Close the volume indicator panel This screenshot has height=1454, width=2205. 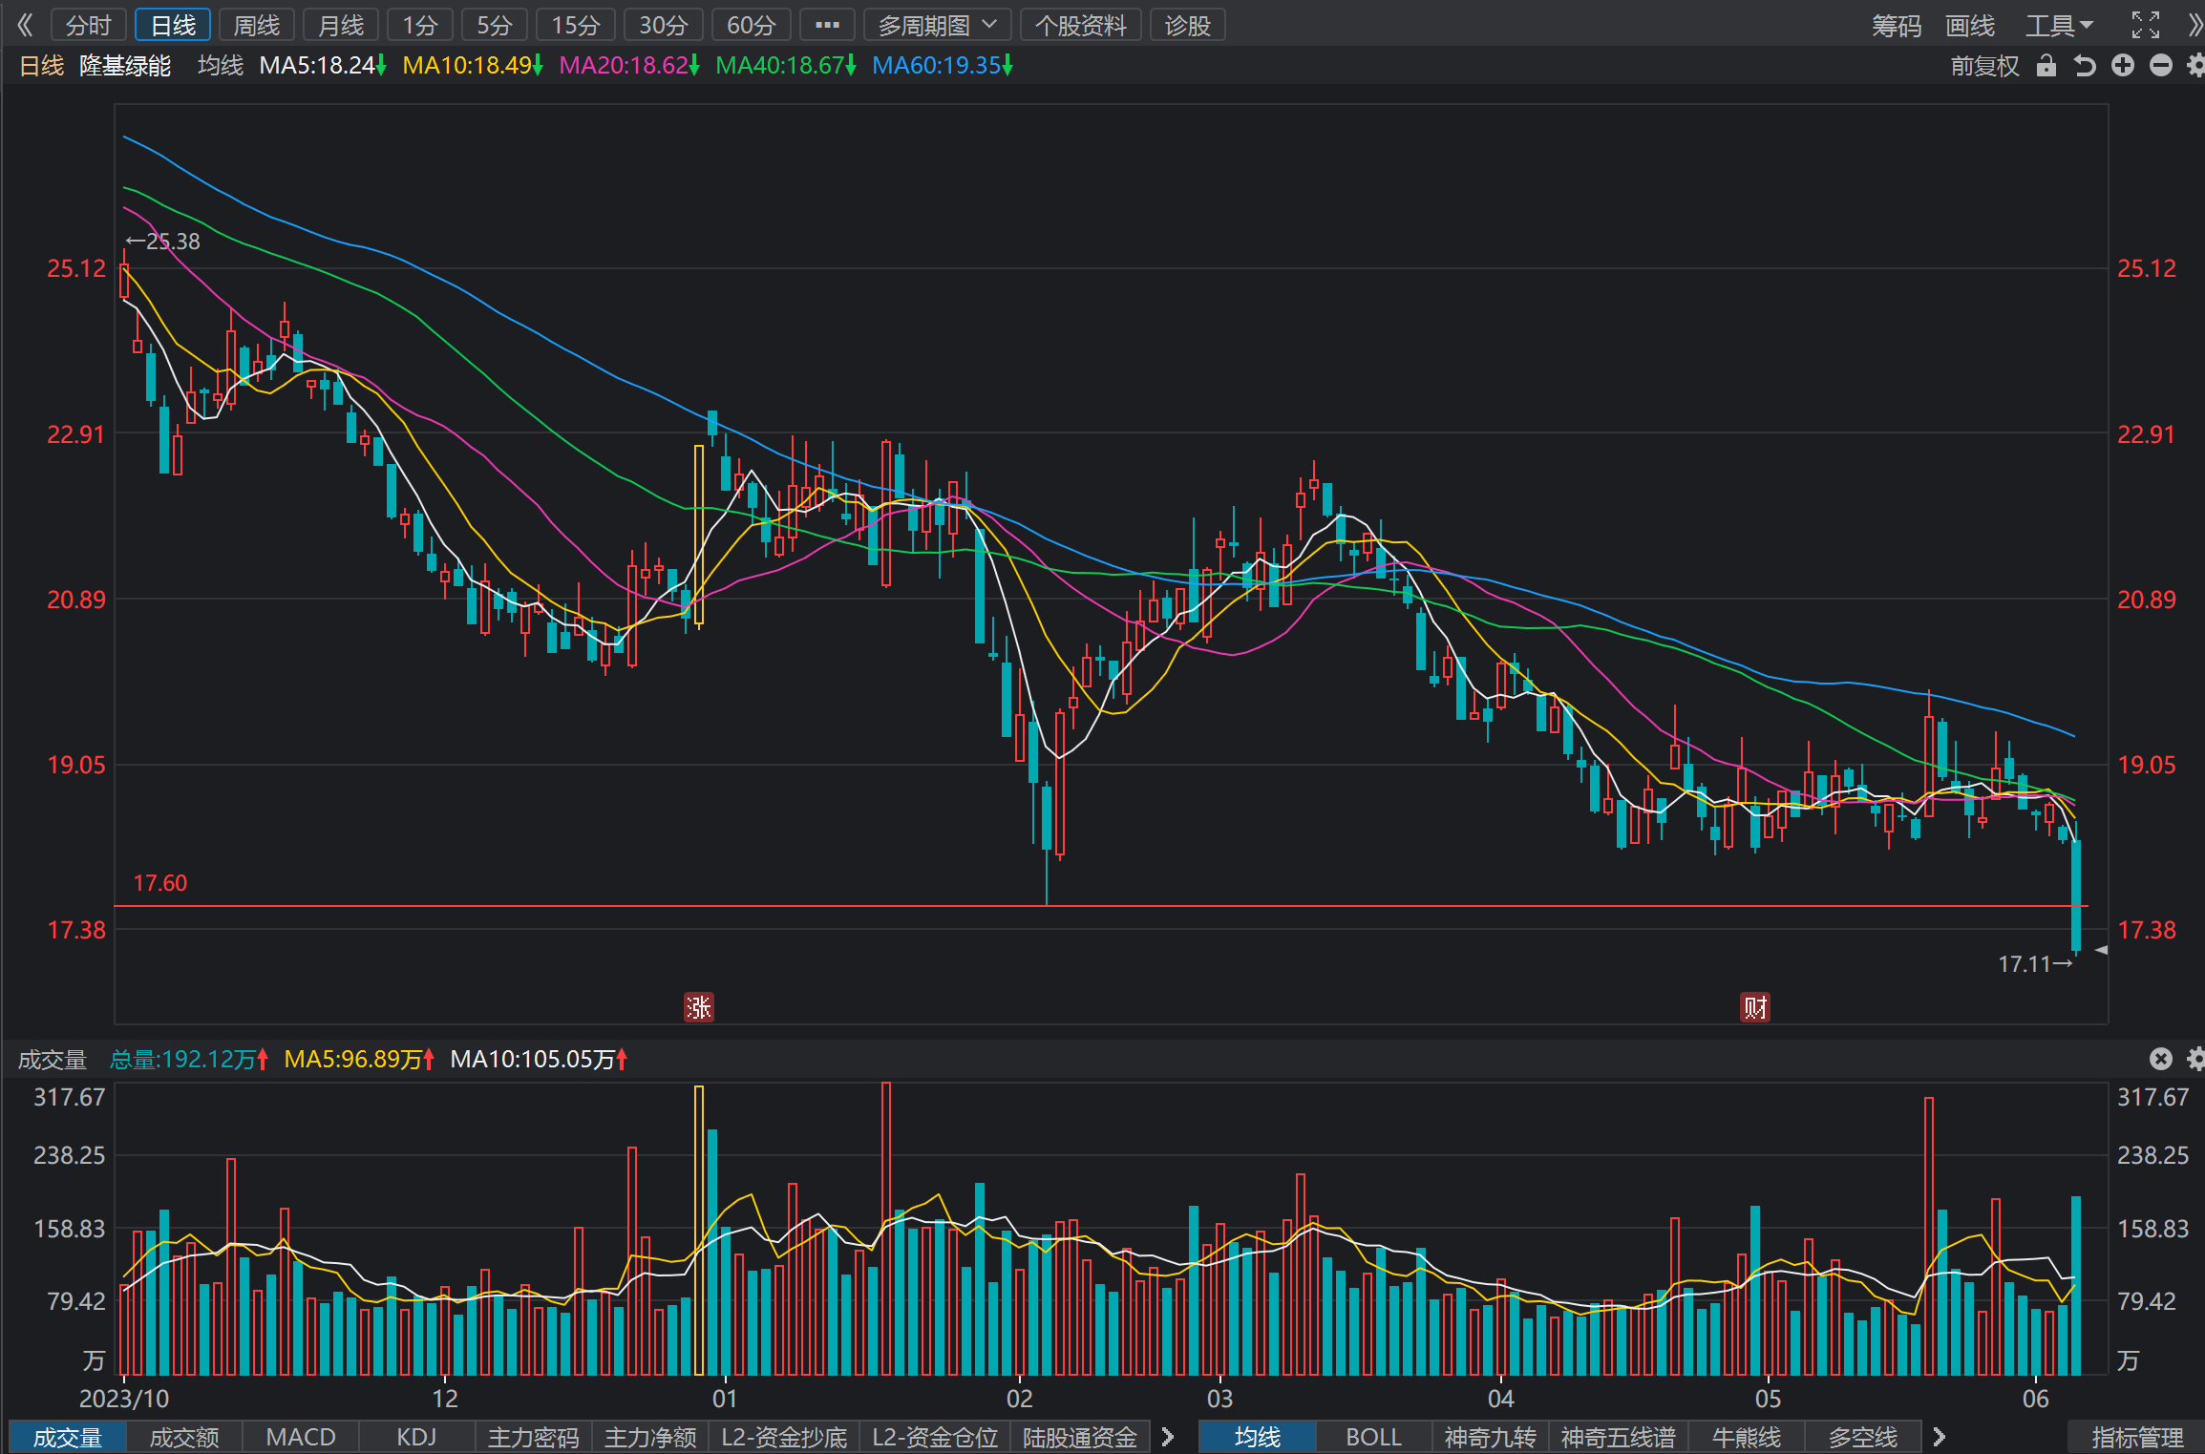click(2160, 1059)
